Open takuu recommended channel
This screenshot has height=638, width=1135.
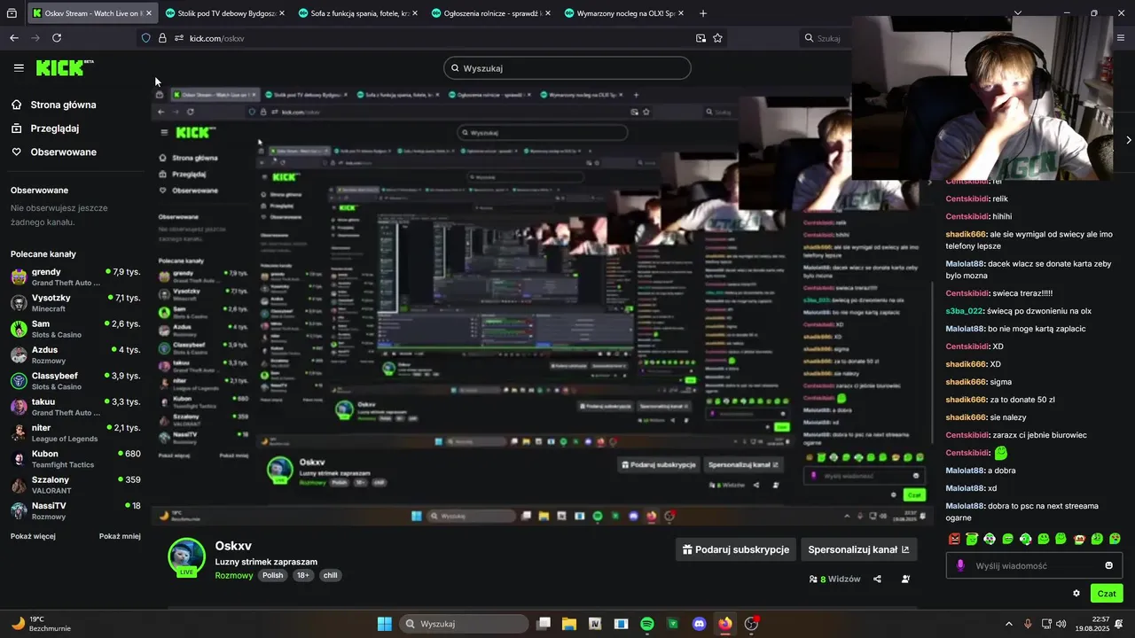(x=74, y=407)
